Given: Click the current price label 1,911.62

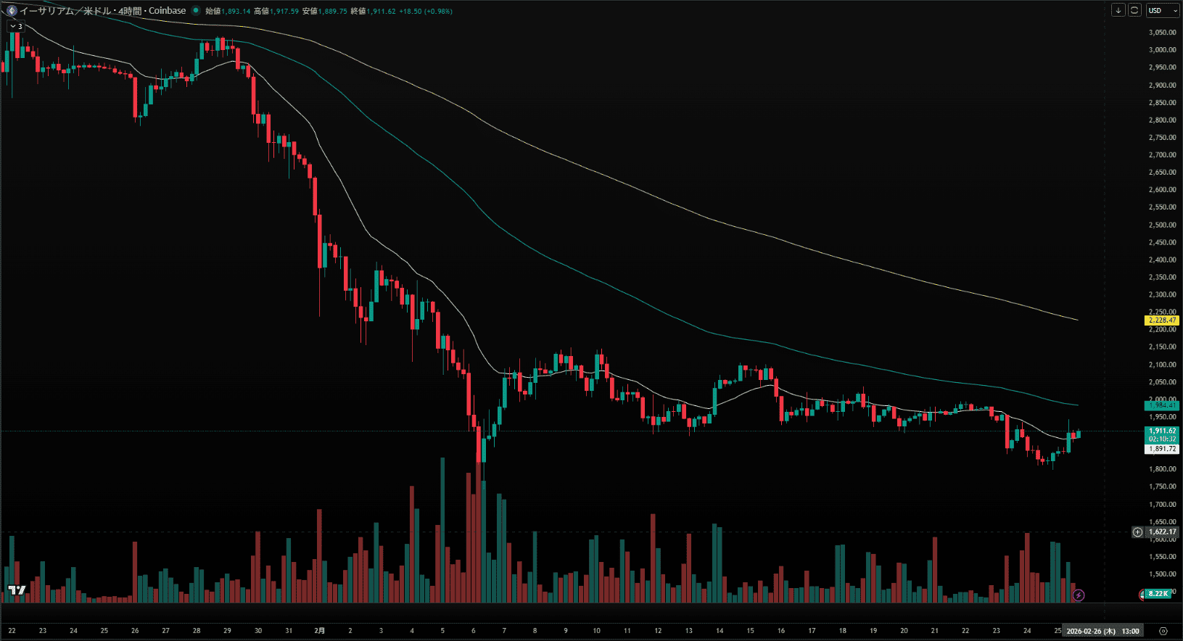Looking at the screenshot, I should pyautogui.click(x=1162, y=431).
